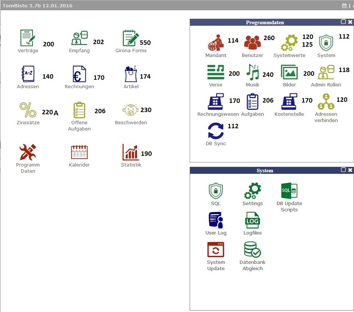Open the Adressen address book
Image resolution: width=354 pixels, height=312 pixels.
point(28,74)
